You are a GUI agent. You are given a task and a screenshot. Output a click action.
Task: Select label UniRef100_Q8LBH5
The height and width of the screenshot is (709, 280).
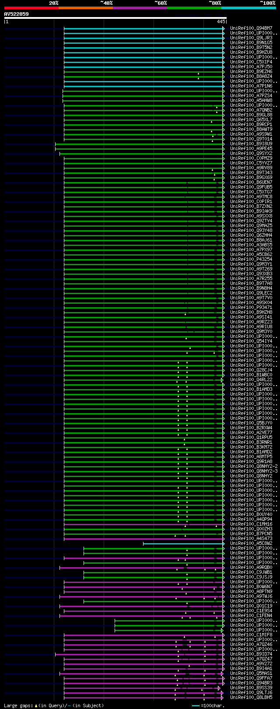pyautogui.click(x=251, y=698)
